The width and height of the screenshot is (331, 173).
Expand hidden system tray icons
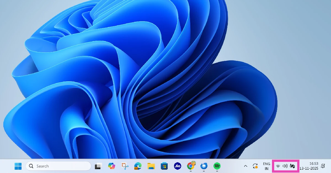point(245,166)
